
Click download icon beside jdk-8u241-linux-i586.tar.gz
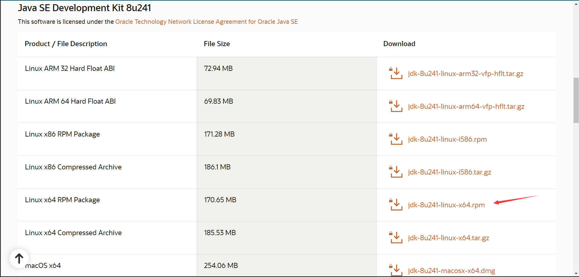pos(396,172)
